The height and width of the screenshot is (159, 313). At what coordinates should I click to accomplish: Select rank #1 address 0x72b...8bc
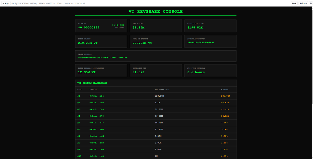pyautogui.click(x=97, y=96)
